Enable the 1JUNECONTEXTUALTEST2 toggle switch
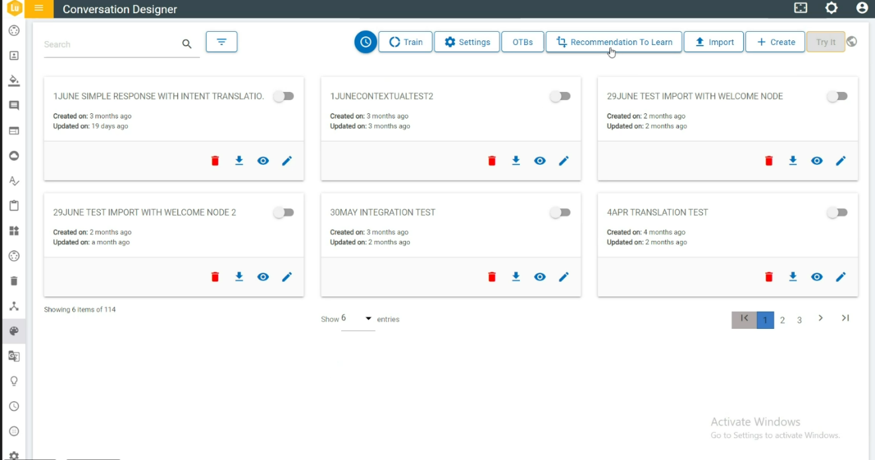The height and width of the screenshot is (460, 875). pyautogui.click(x=560, y=96)
